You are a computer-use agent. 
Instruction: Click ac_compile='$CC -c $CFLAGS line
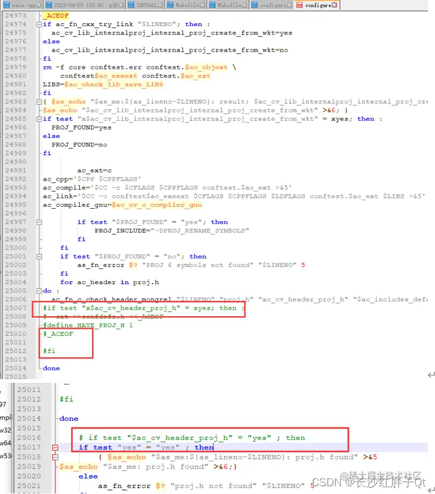(167, 188)
